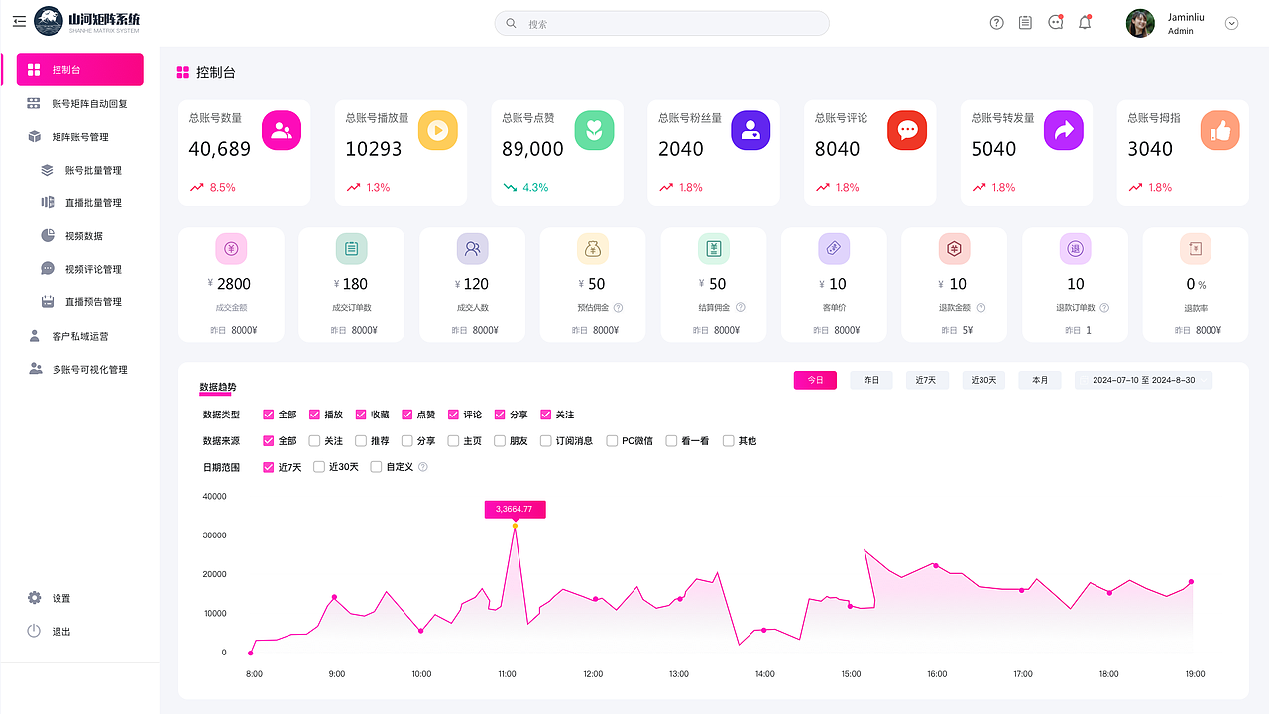Click the 成交金额 yen coin icon
This screenshot has height=714, width=1269.
[x=231, y=249]
